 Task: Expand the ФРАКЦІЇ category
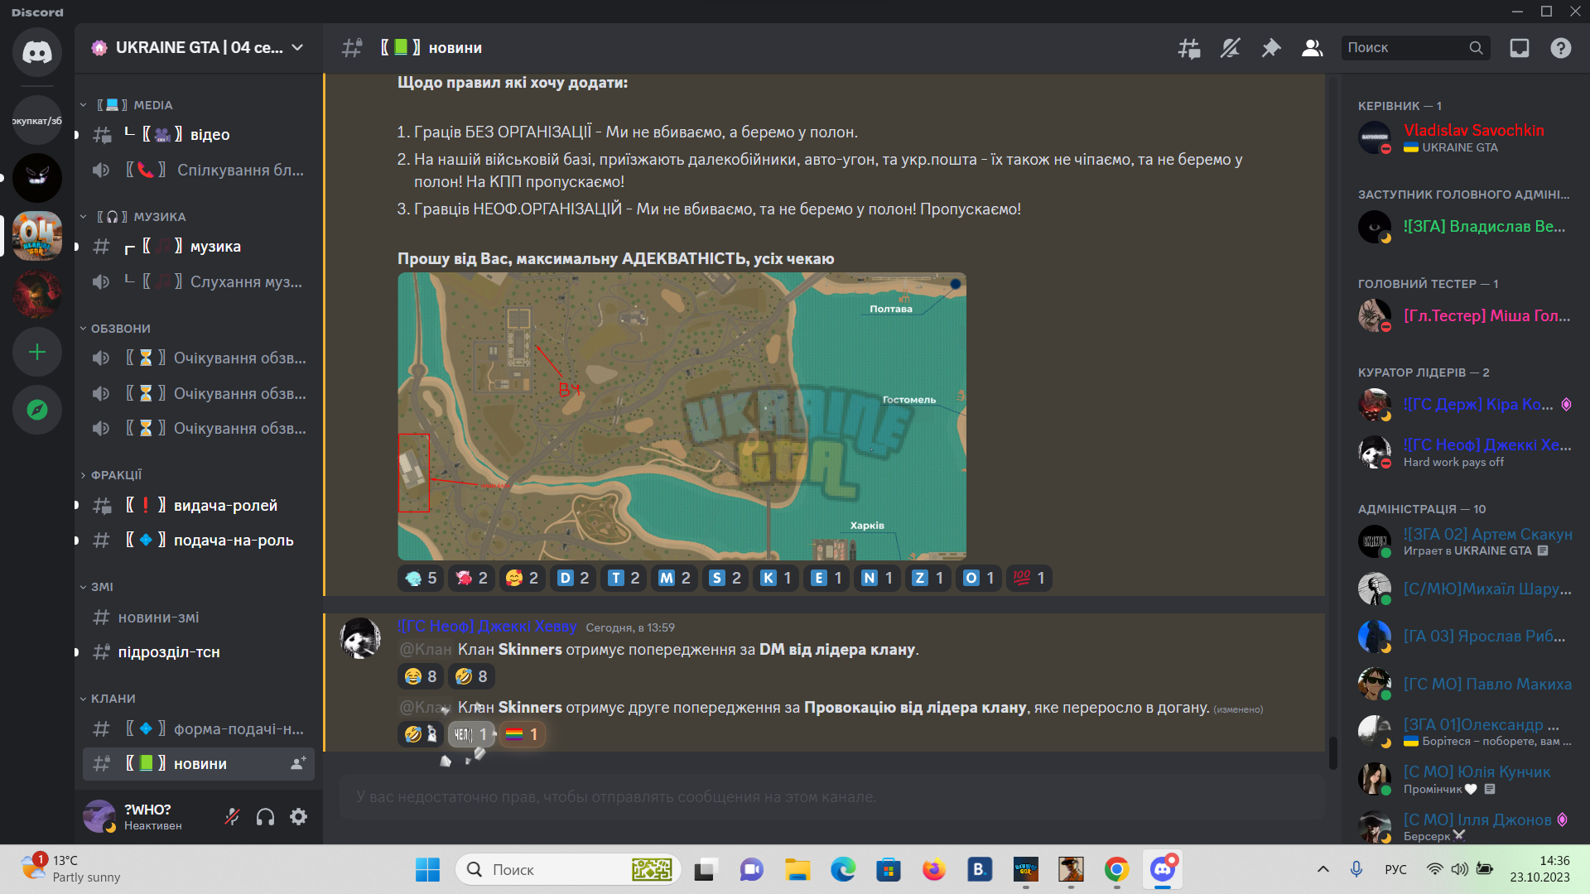point(111,475)
